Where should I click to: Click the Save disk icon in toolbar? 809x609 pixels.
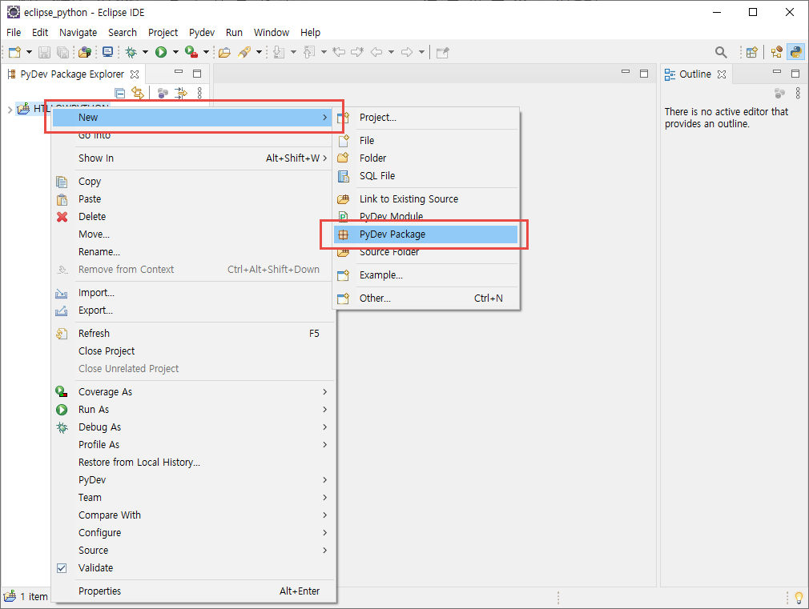44,52
